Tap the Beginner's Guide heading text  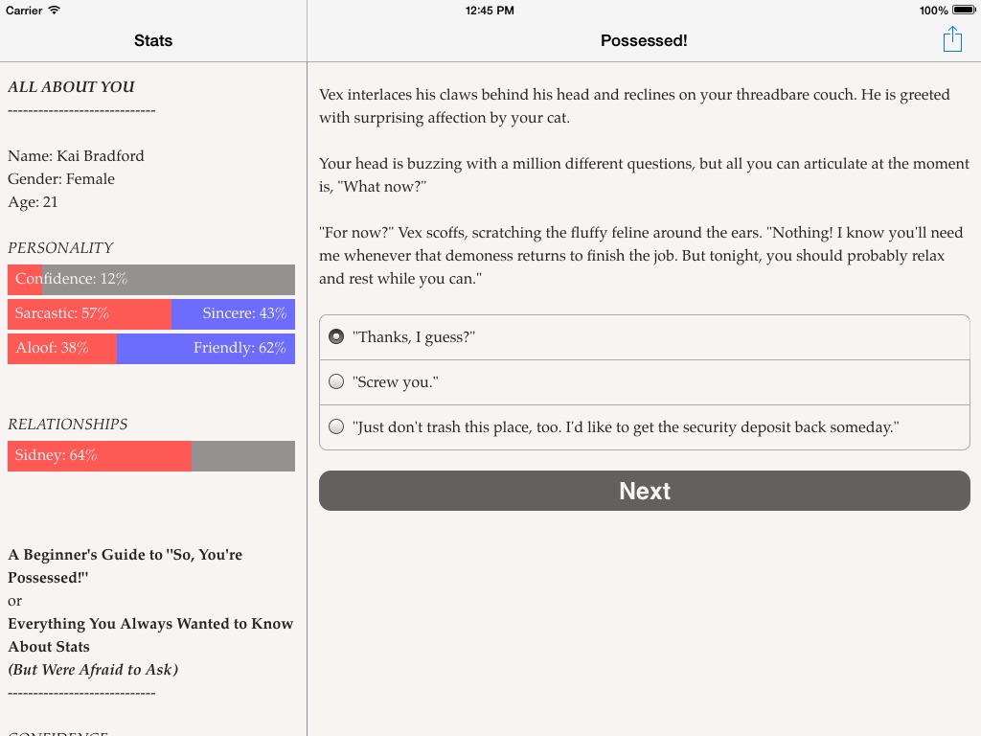click(125, 565)
